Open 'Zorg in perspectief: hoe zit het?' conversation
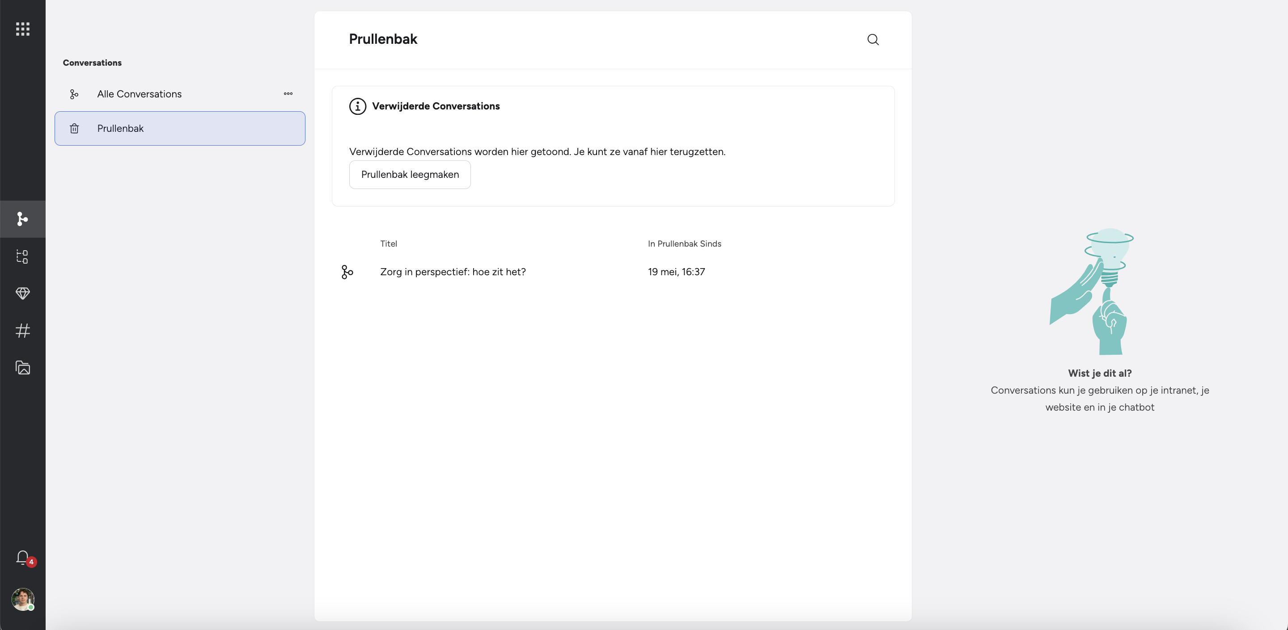 (453, 272)
